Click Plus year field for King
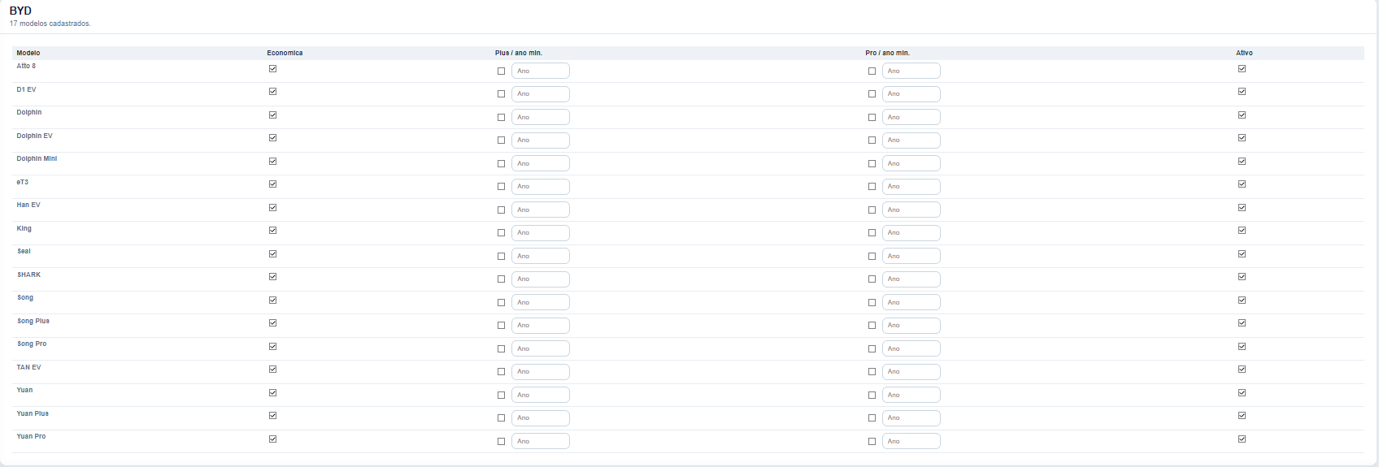 pyautogui.click(x=540, y=232)
